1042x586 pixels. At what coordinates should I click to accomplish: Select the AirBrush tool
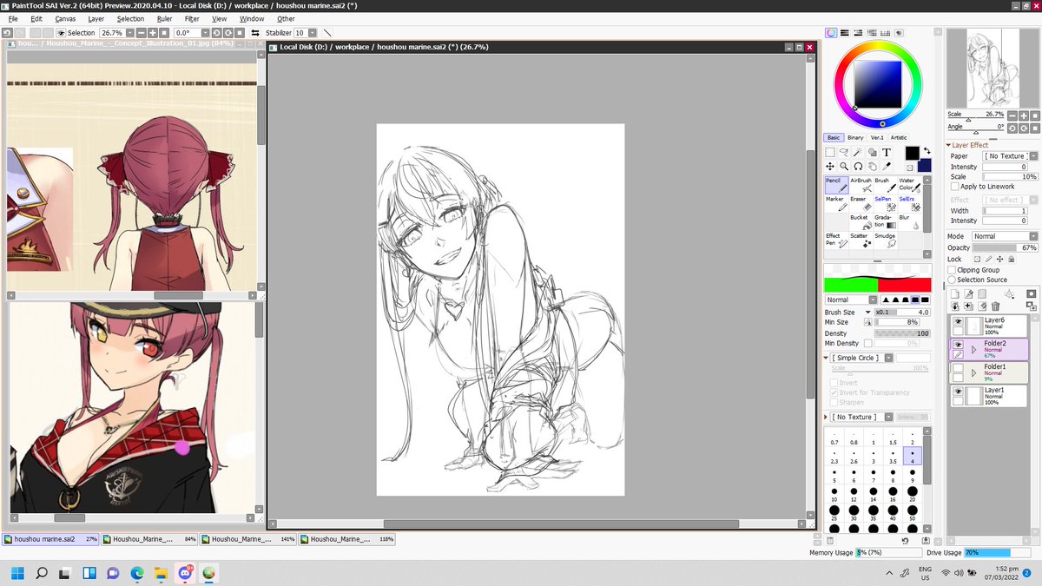[x=861, y=185]
